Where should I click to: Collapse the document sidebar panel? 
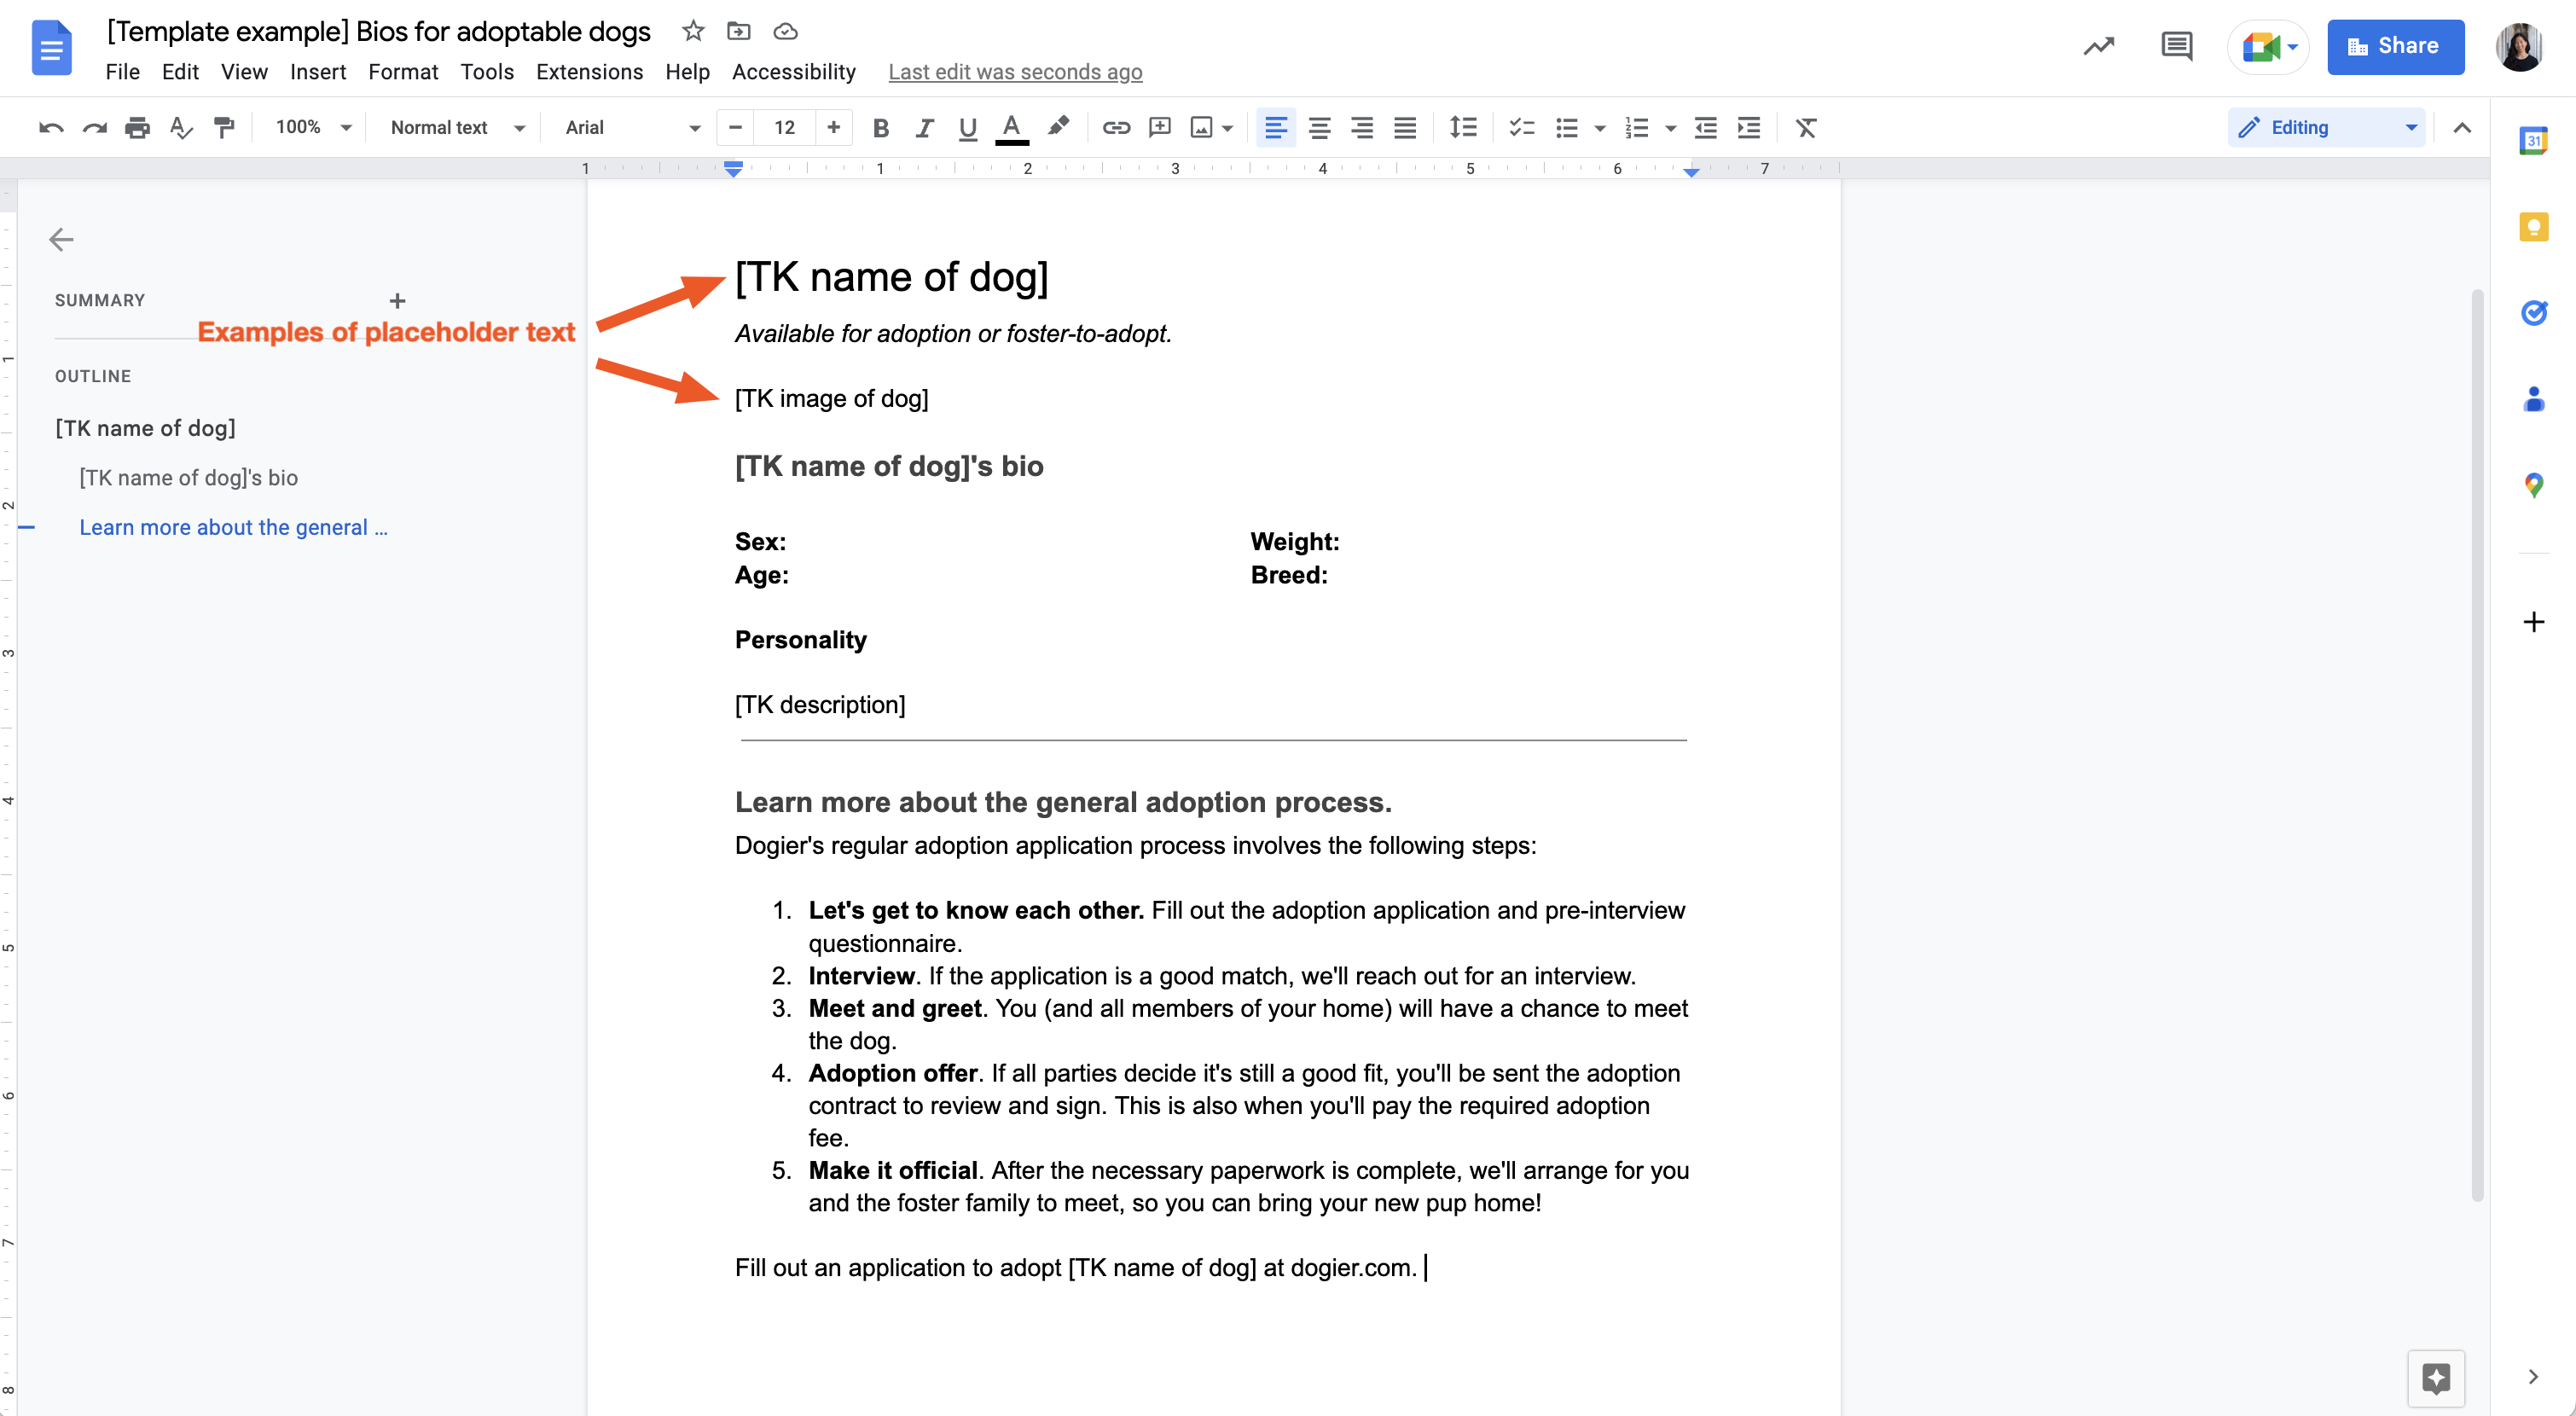[x=61, y=239]
